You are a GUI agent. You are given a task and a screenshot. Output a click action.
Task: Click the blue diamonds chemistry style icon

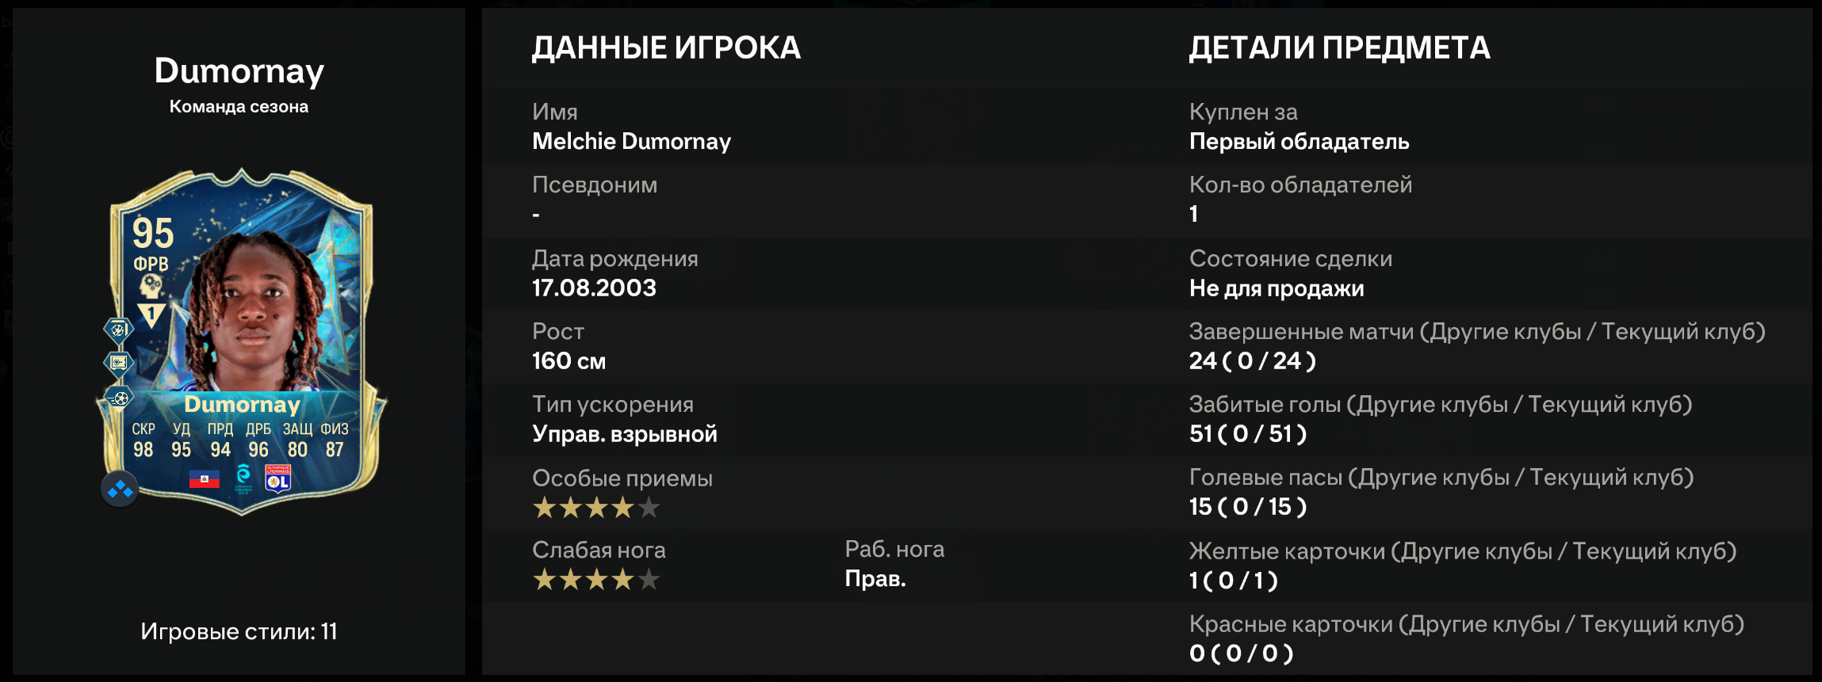[x=120, y=490]
